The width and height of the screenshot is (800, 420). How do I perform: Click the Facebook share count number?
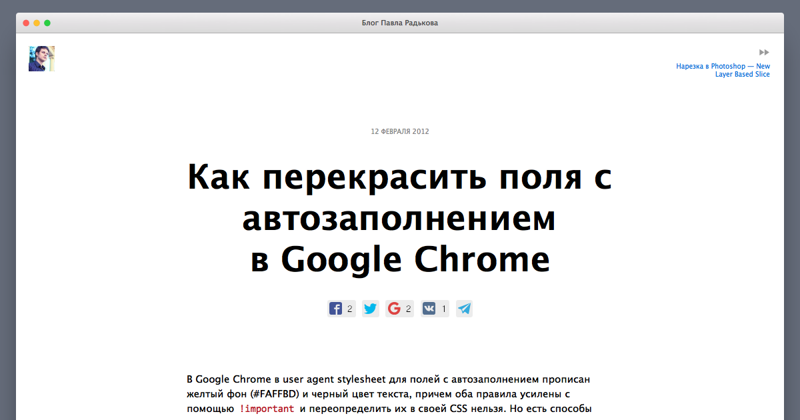[x=349, y=309]
